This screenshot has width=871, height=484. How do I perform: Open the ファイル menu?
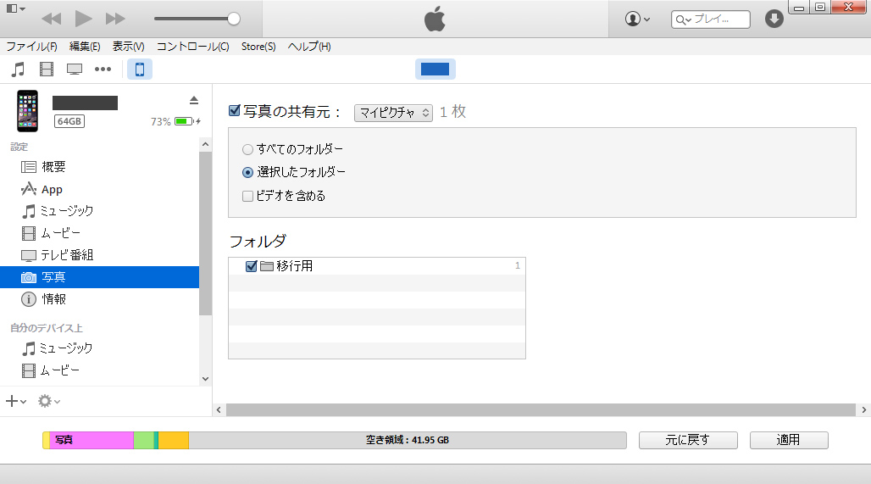tap(31, 47)
